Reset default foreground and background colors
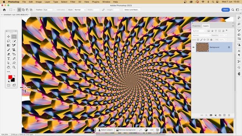 9,81
